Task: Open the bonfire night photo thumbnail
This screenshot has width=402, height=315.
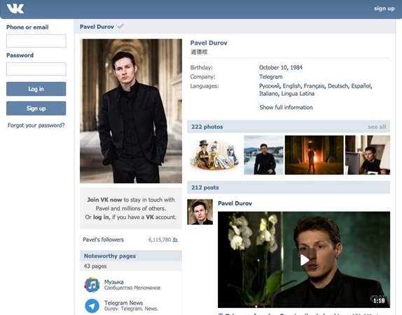Action: tap(314, 155)
